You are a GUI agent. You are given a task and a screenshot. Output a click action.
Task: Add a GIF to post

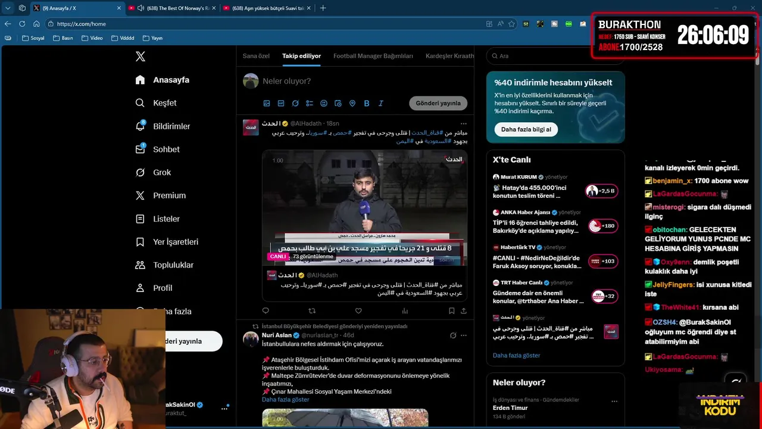click(x=281, y=103)
